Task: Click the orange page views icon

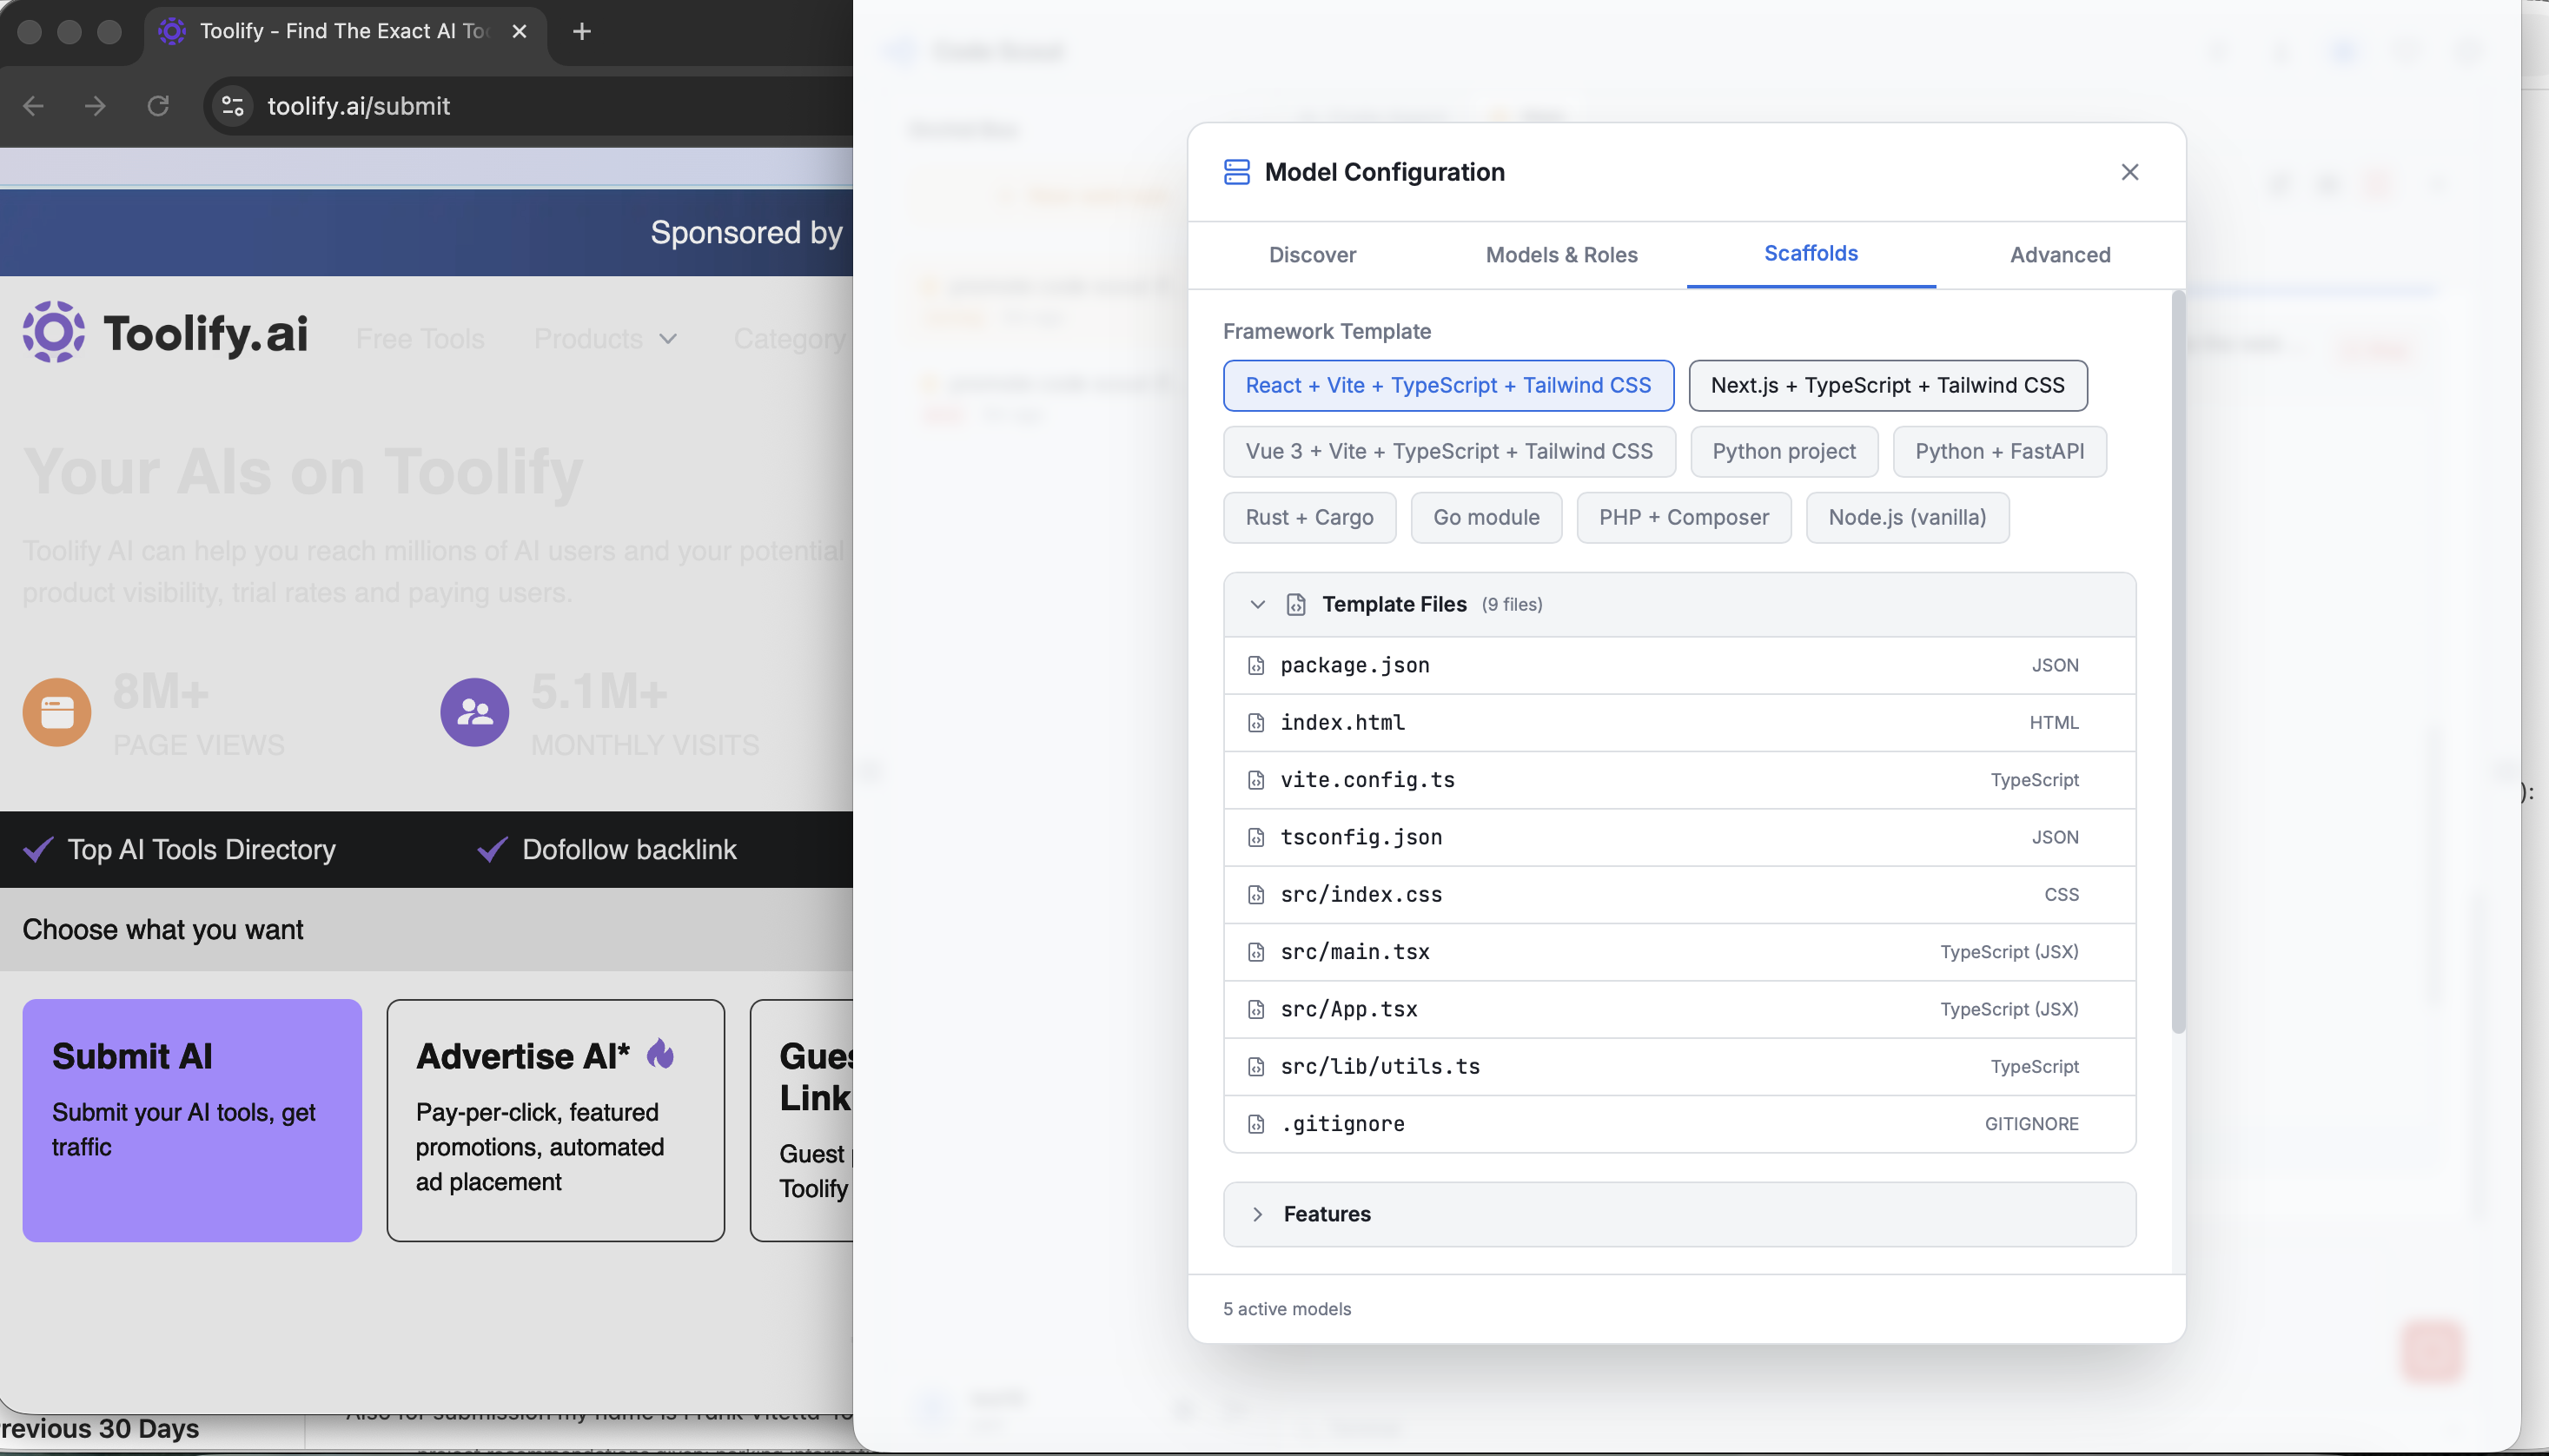Action: (57, 712)
